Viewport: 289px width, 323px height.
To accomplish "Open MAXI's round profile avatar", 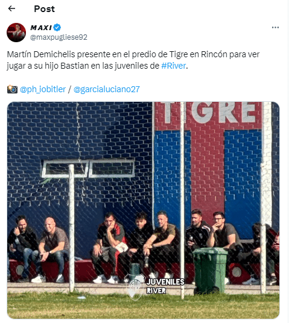I will tap(16, 33).
